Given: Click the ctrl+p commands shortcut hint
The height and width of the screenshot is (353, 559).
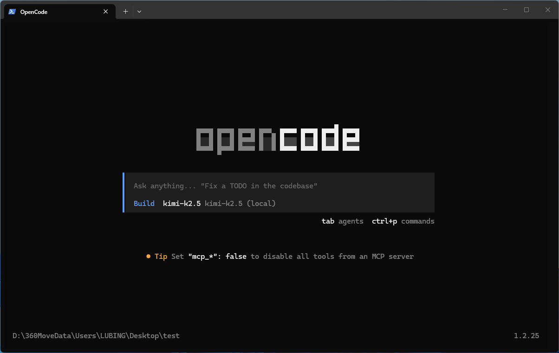Looking at the screenshot, I should tap(403, 221).
